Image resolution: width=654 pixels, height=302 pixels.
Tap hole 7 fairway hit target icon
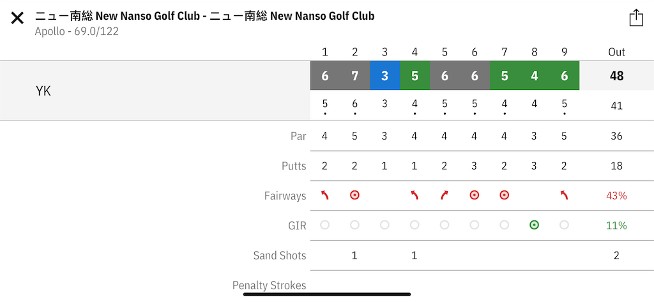(505, 195)
